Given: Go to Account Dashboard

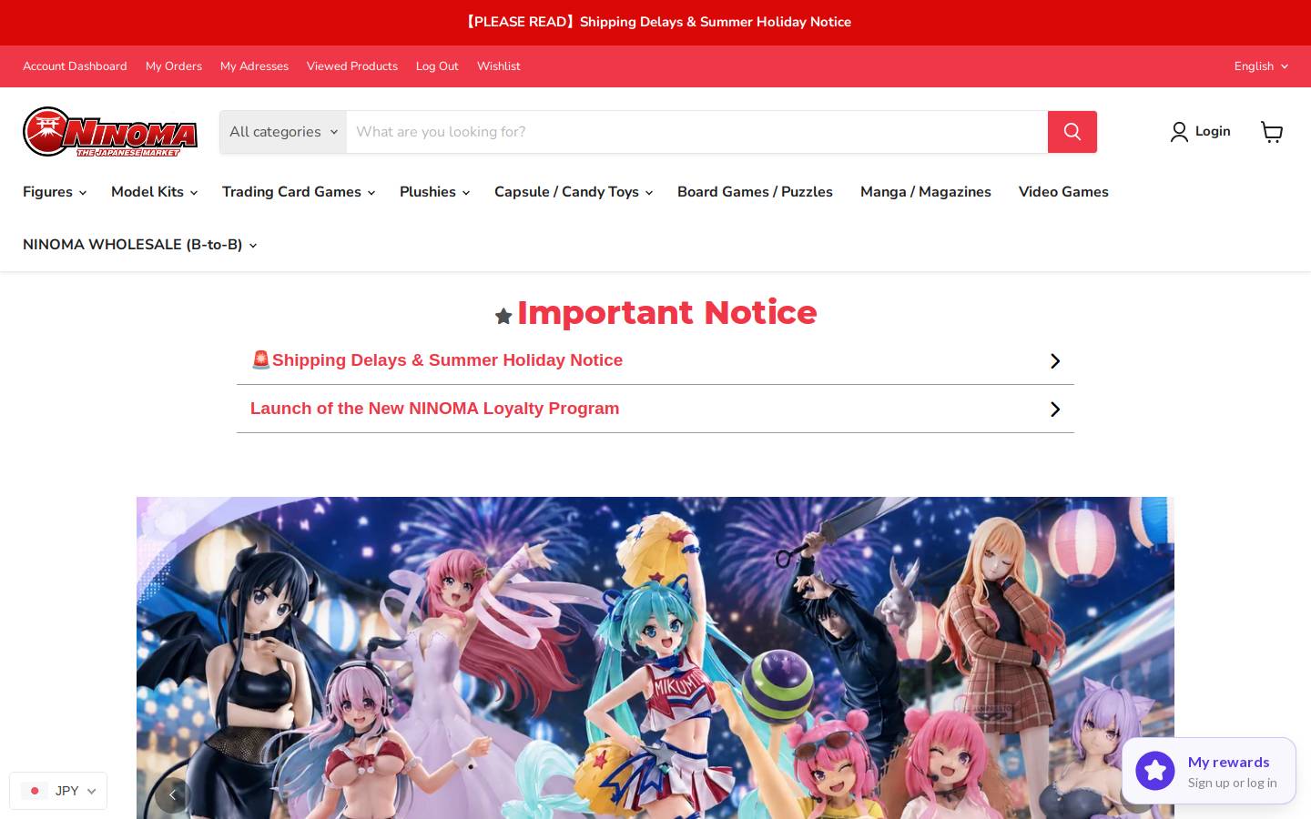Looking at the screenshot, I should 75,66.
